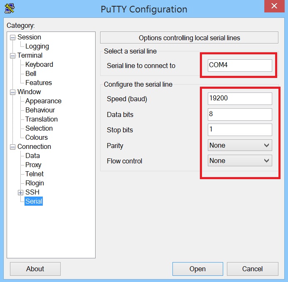Open Features settings category
288x282 pixels.
39,83
